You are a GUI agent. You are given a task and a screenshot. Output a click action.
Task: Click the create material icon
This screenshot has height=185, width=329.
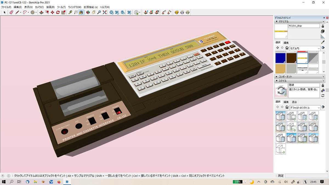click(323, 32)
